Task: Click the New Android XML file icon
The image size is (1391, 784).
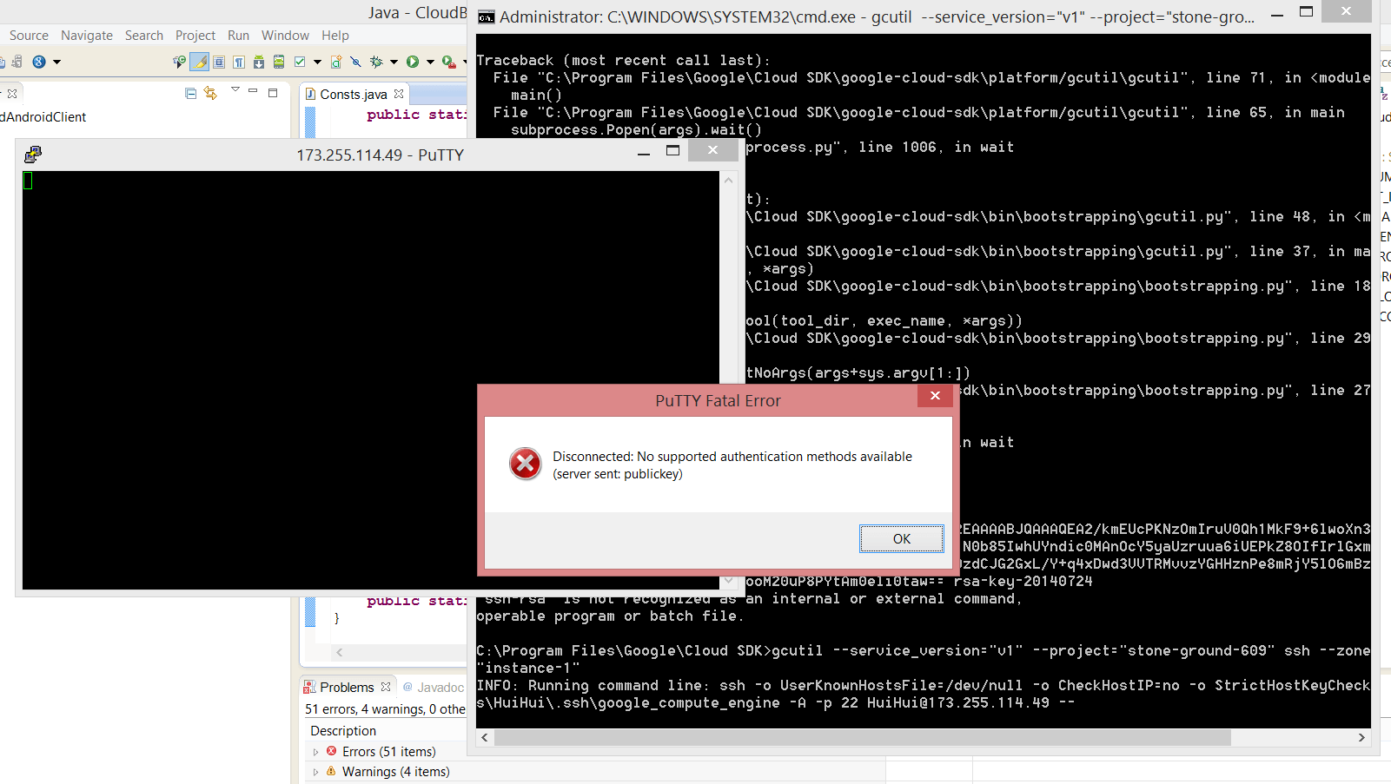Action: [336, 62]
